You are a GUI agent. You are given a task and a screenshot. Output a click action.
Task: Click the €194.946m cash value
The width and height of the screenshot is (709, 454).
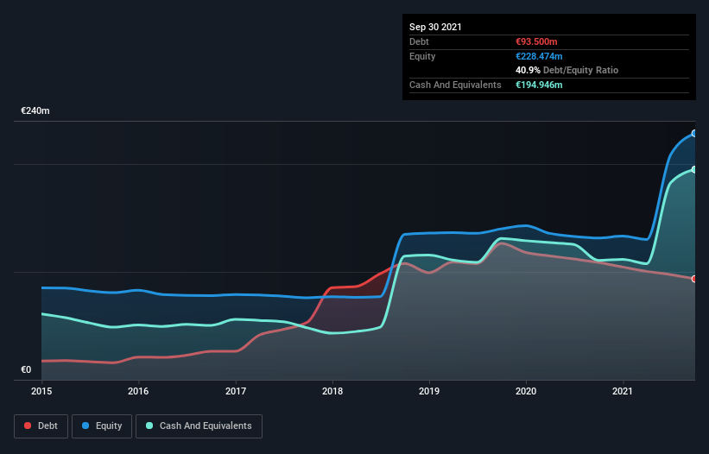tap(539, 85)
